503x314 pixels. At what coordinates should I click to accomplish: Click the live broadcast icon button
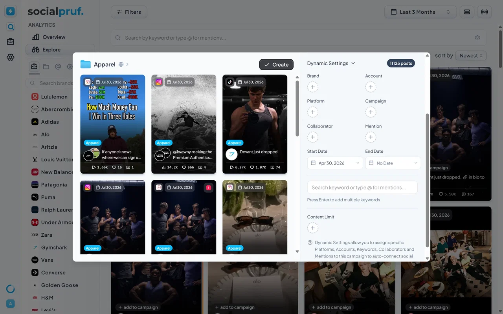[x=485, y=12]
